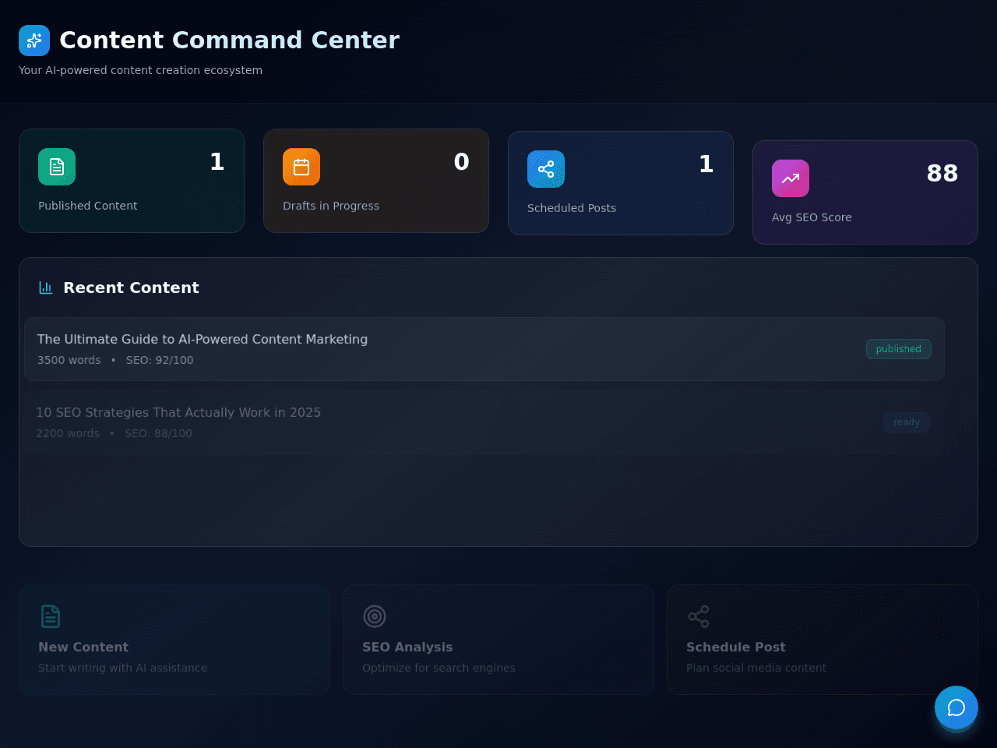Click the ready status badge
The image size is (997, 748).
pos(907,422)
